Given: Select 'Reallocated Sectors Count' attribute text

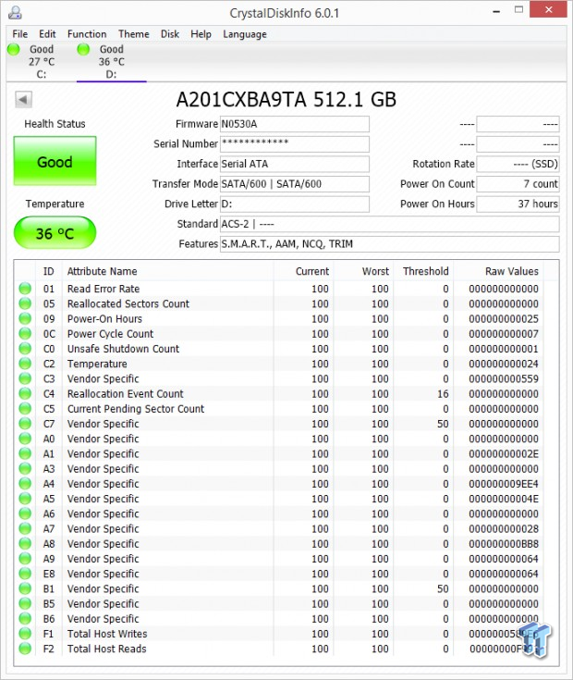Looking at the screenshot, I should (128, 303).
